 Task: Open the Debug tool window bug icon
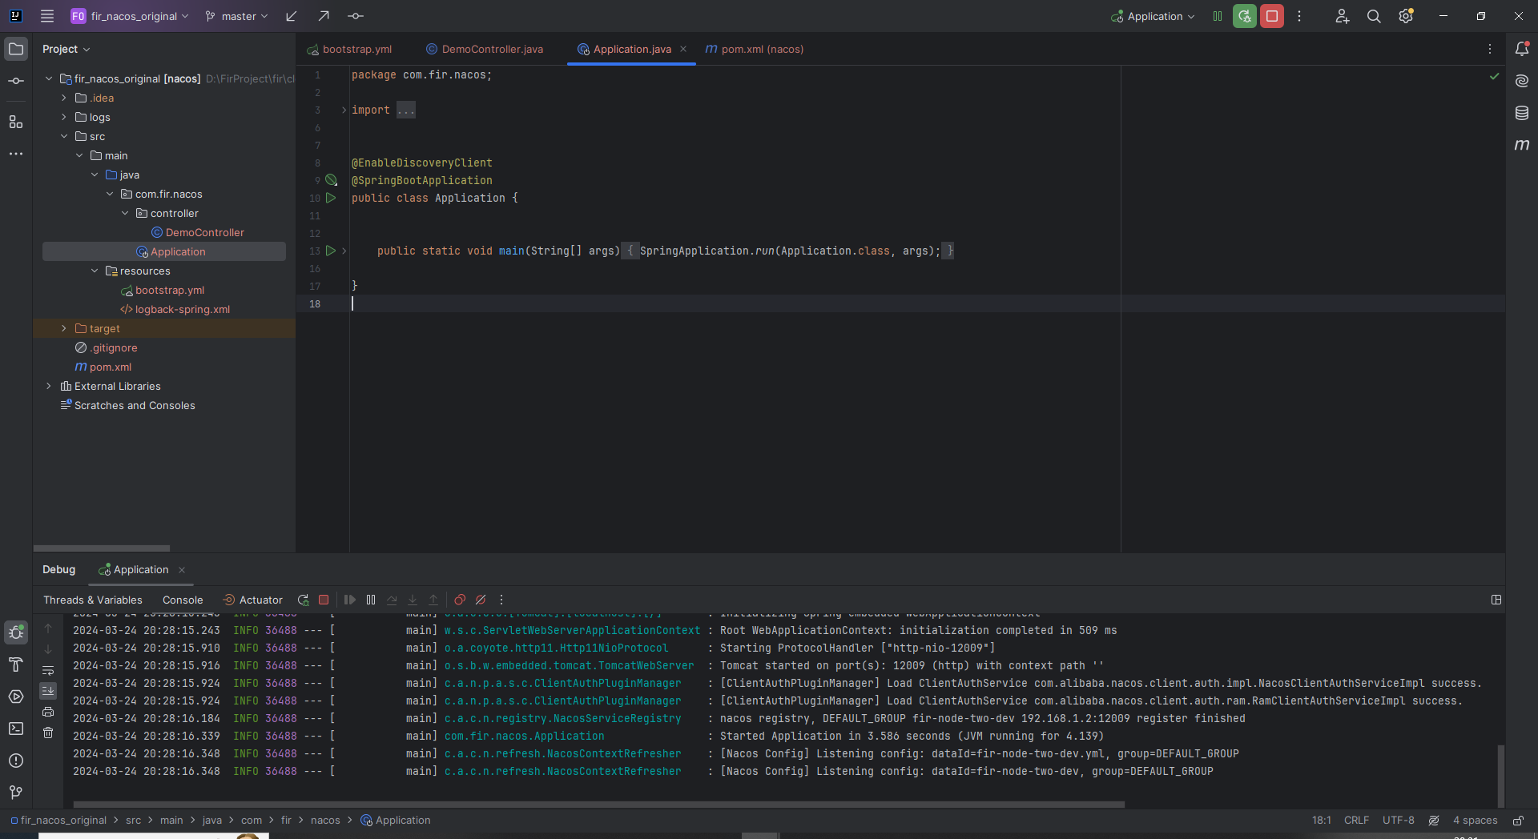[16, 632]
